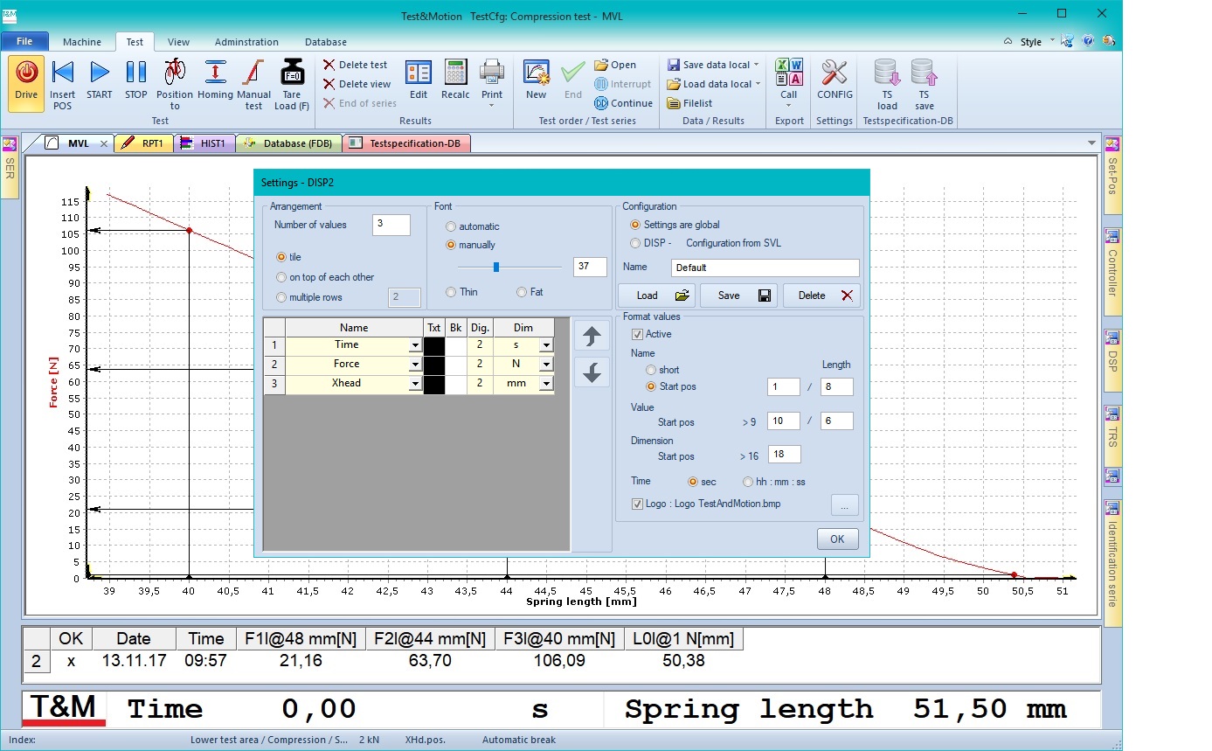The image size is (1212, 751).
Task: Confirm settings with OK
Action: coord(837,539)
